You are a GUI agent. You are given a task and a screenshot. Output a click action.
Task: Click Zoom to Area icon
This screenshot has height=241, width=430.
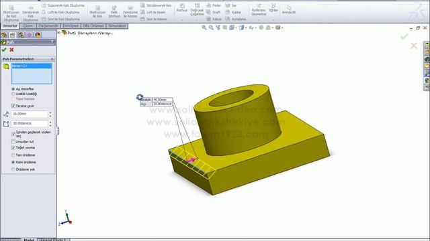pyautogui.click(x=211, y=27)
